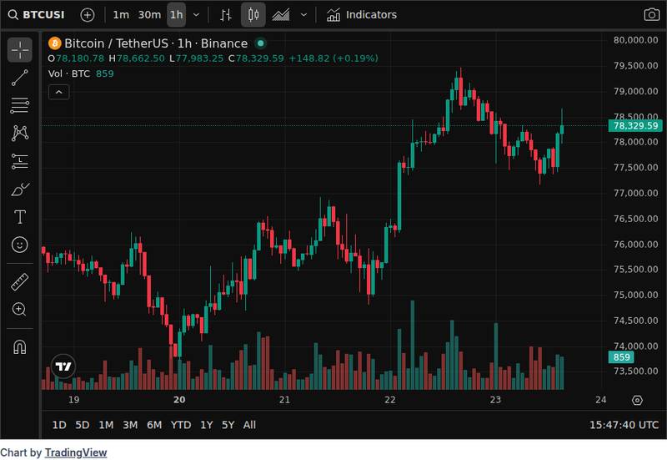Open chart settings gear on time axis
Screen dimensions: 667x460
(637, 401)
